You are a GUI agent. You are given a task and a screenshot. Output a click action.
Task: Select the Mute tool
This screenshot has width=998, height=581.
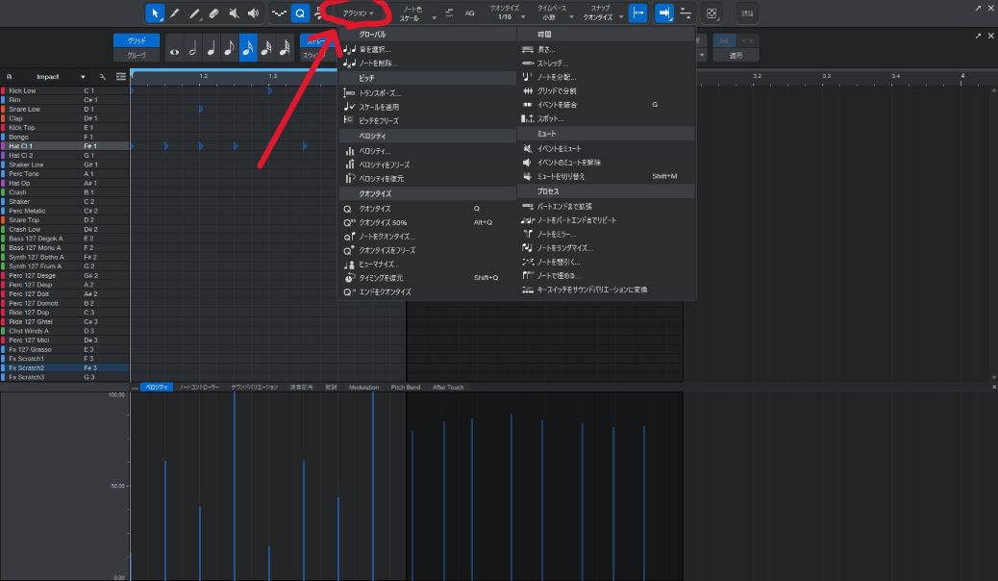click(234, 13)
